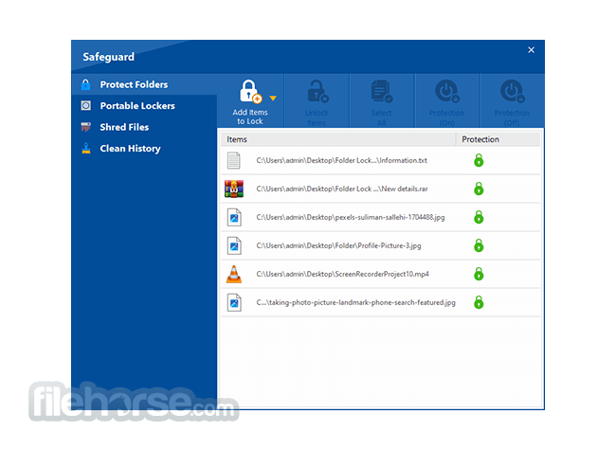This screenshot has height=450, width=616.
Task: Open the Shred Files section
Action: (x=144, y=127)
